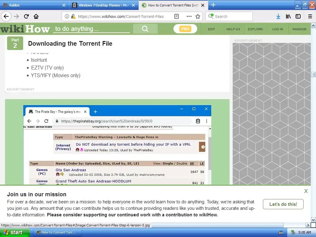Viewport: 316px width, 237px height.
Task: Open the downloads arrow icon
Action: tap(278, 16)
